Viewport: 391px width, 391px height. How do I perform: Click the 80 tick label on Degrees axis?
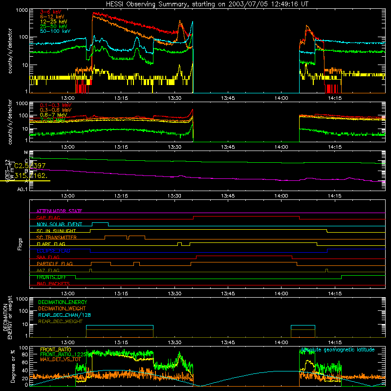[x=25, y=354]
